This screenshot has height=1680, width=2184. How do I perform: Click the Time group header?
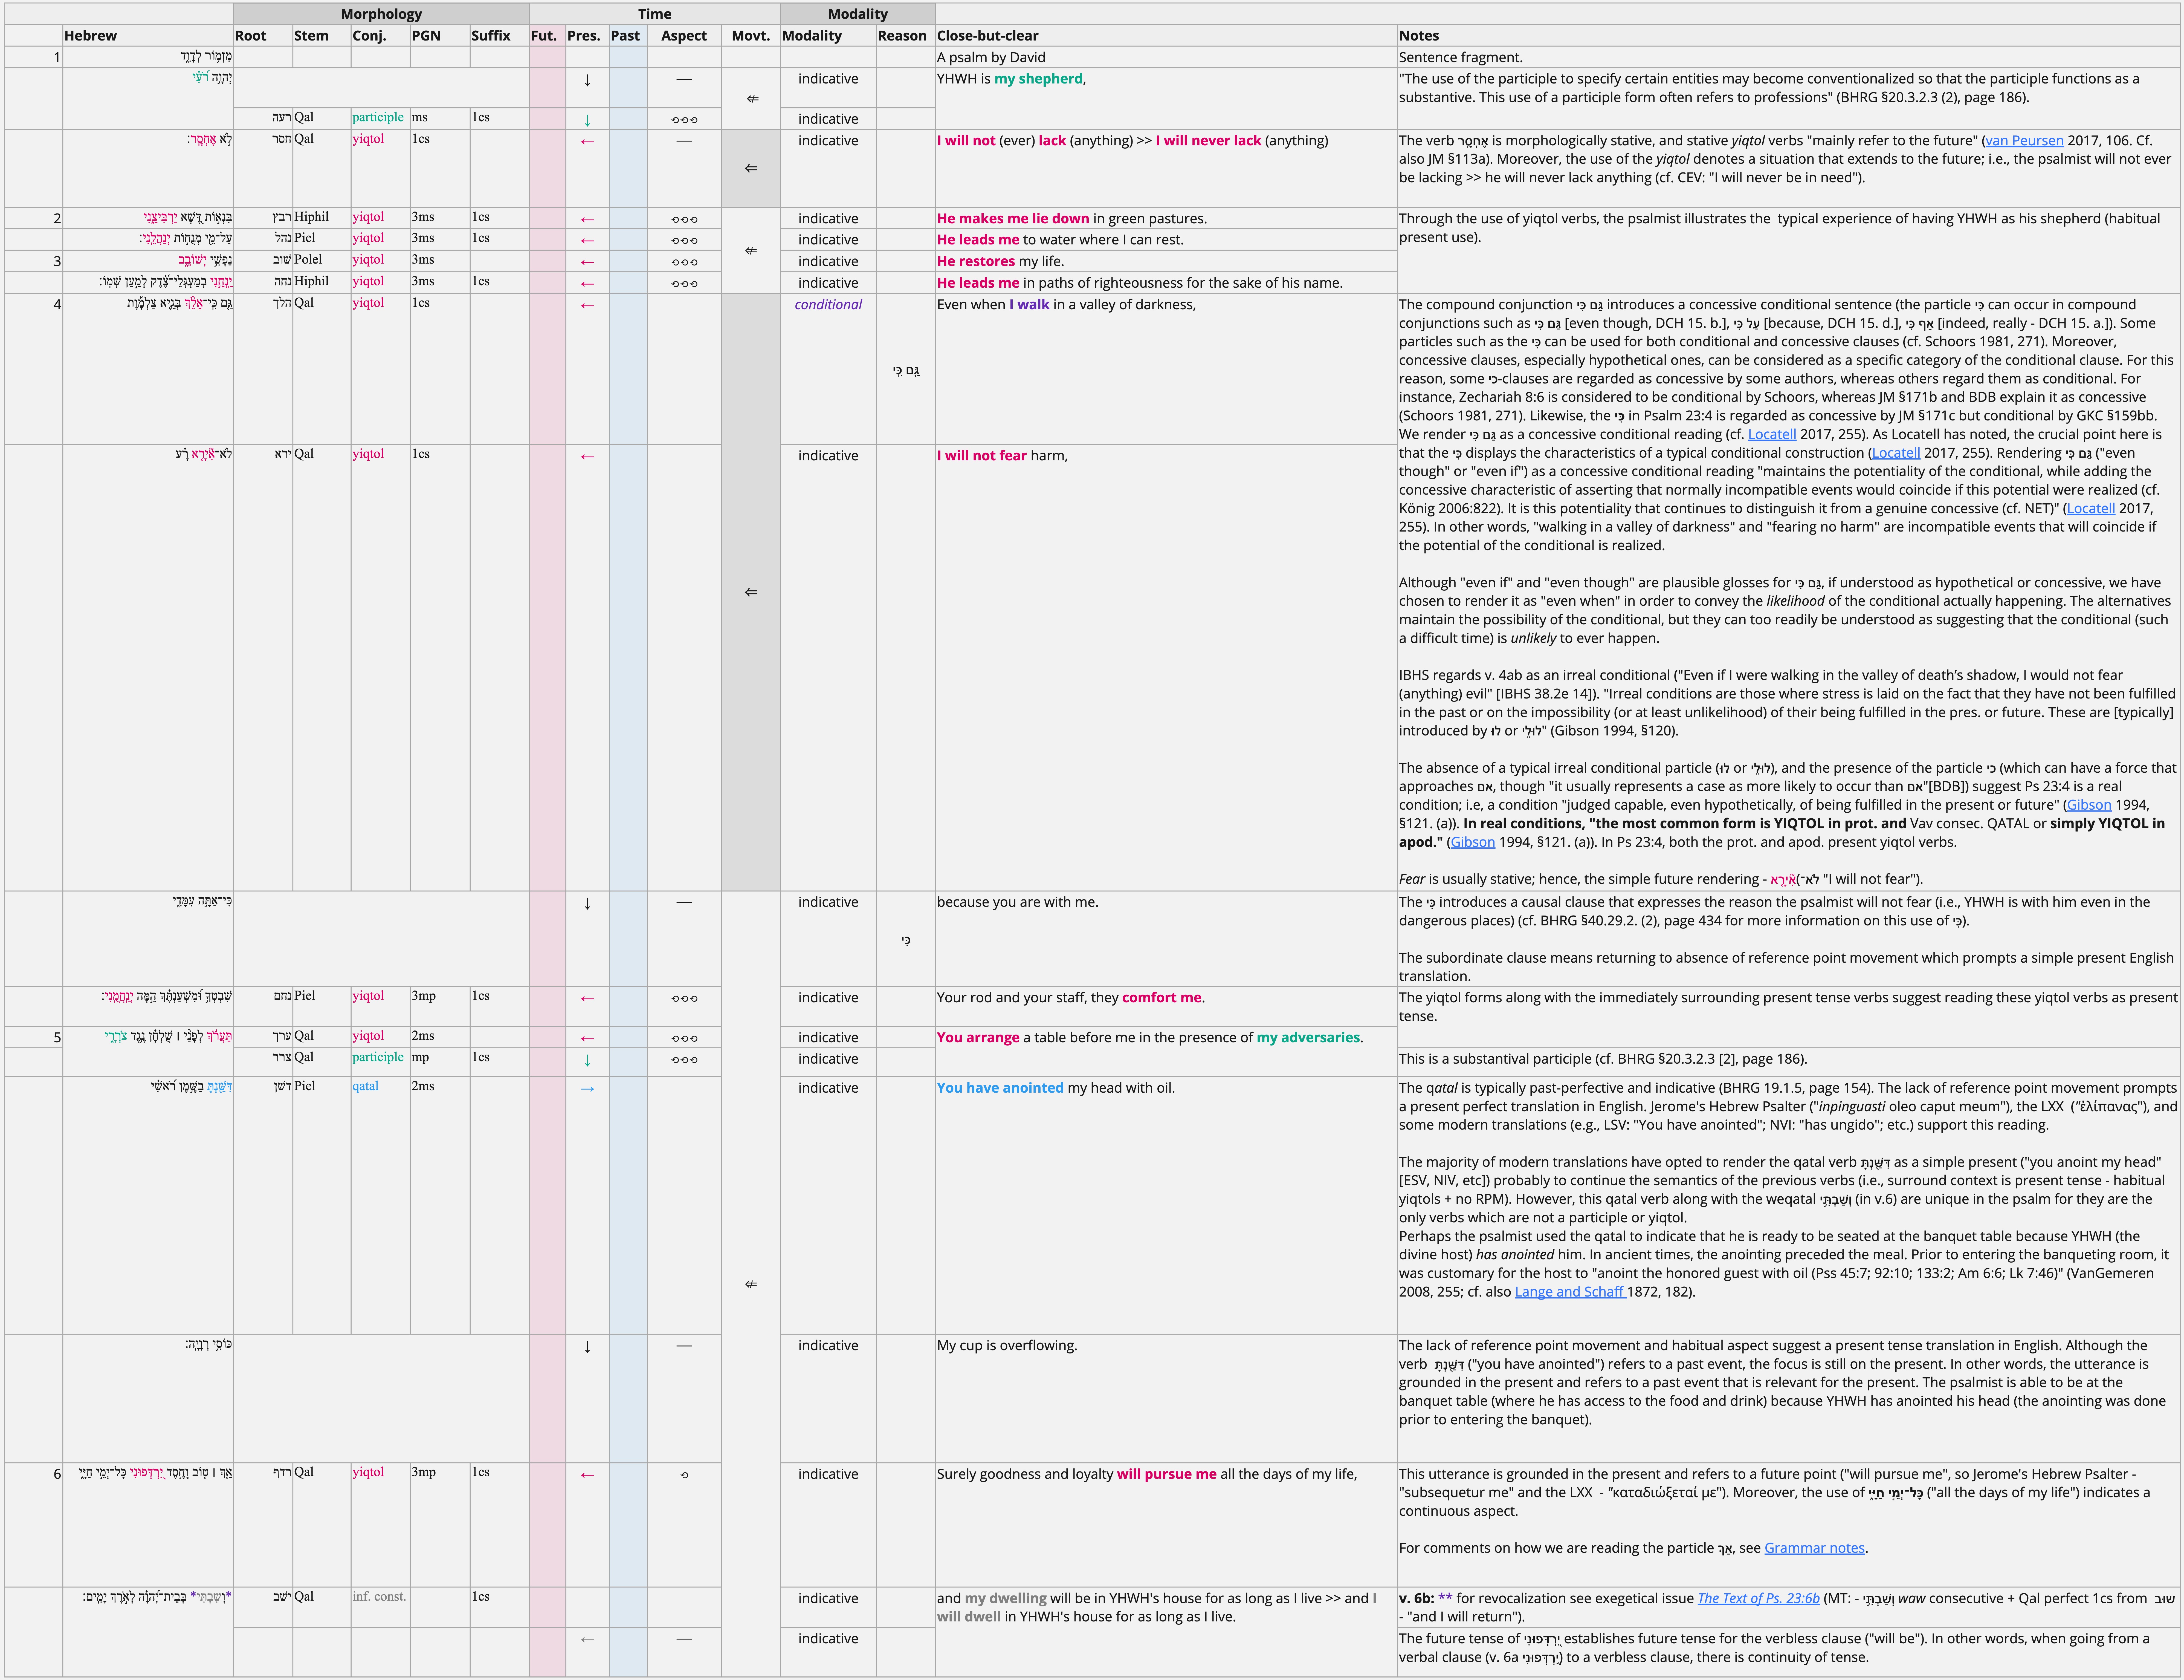click(x=655, y=14)
